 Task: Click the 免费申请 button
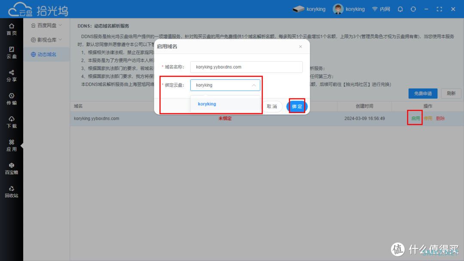click(423, 94)
